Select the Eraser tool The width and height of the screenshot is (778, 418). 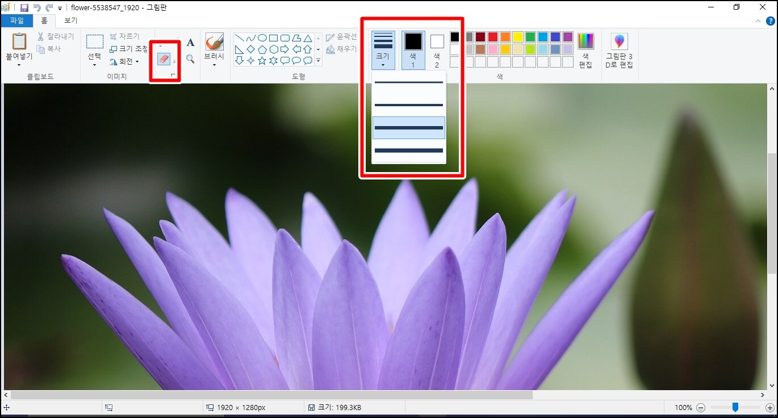(x=164, y=59)
